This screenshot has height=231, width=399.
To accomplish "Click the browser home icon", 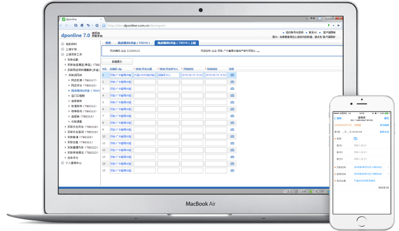I will coord(81,25).
